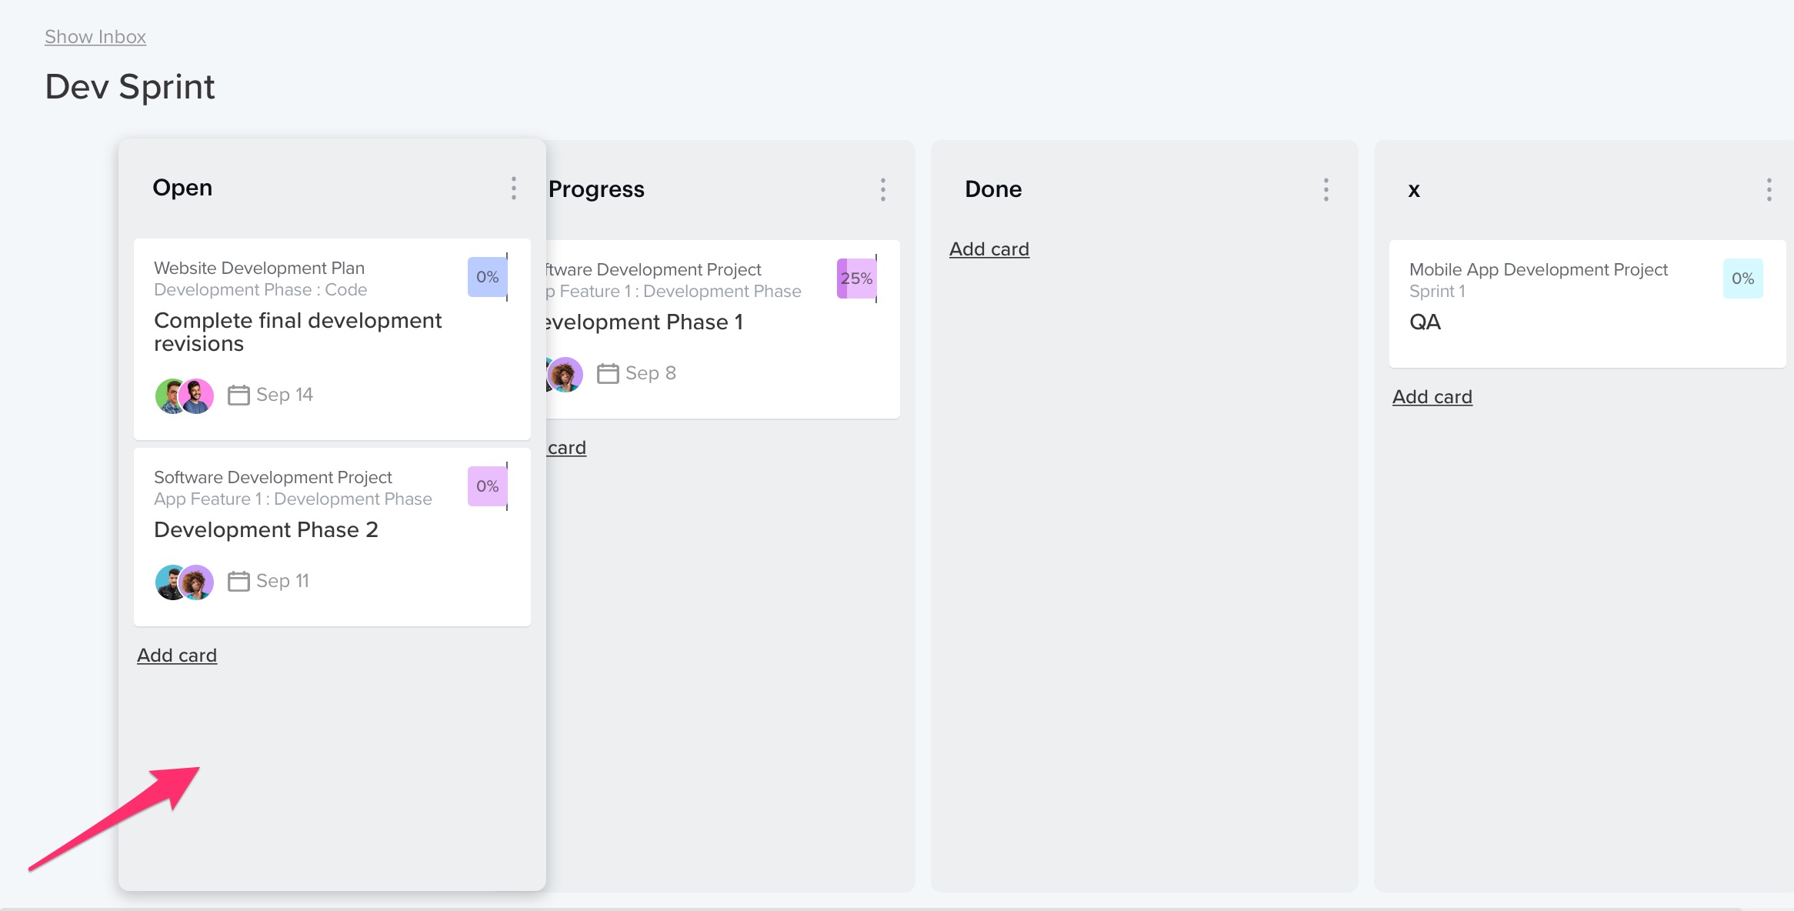Open the Development Phase 2 card
The height and width of the screenshot is (911, 1794).
pyautogui.click(x=332, y=537)
